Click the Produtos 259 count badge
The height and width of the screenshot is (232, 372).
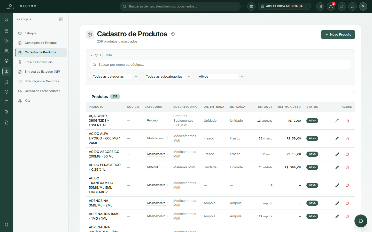(115, 97)
